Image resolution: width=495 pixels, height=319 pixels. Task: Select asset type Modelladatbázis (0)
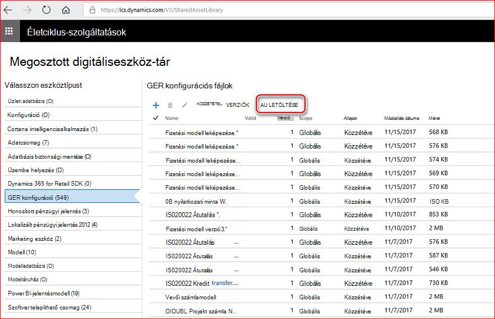[x=73, y=266]
